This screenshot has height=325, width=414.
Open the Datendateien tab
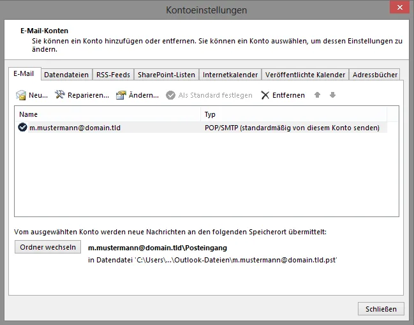coord(66,75)
